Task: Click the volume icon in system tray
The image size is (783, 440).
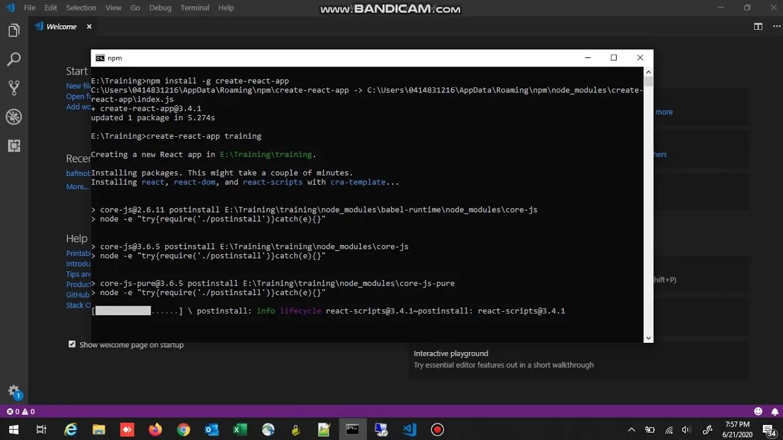Action: 686,430
